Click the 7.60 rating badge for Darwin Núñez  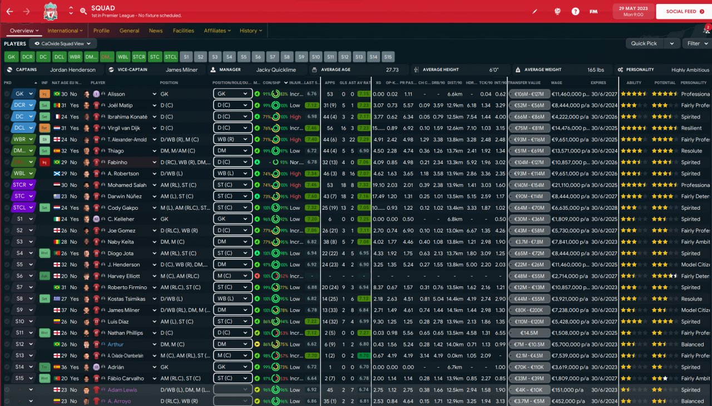point(311,196)
